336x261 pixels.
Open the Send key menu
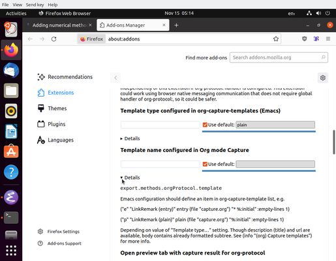point(35,5)
